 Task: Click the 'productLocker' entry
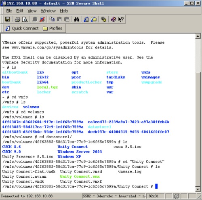(x=86, y=82)
